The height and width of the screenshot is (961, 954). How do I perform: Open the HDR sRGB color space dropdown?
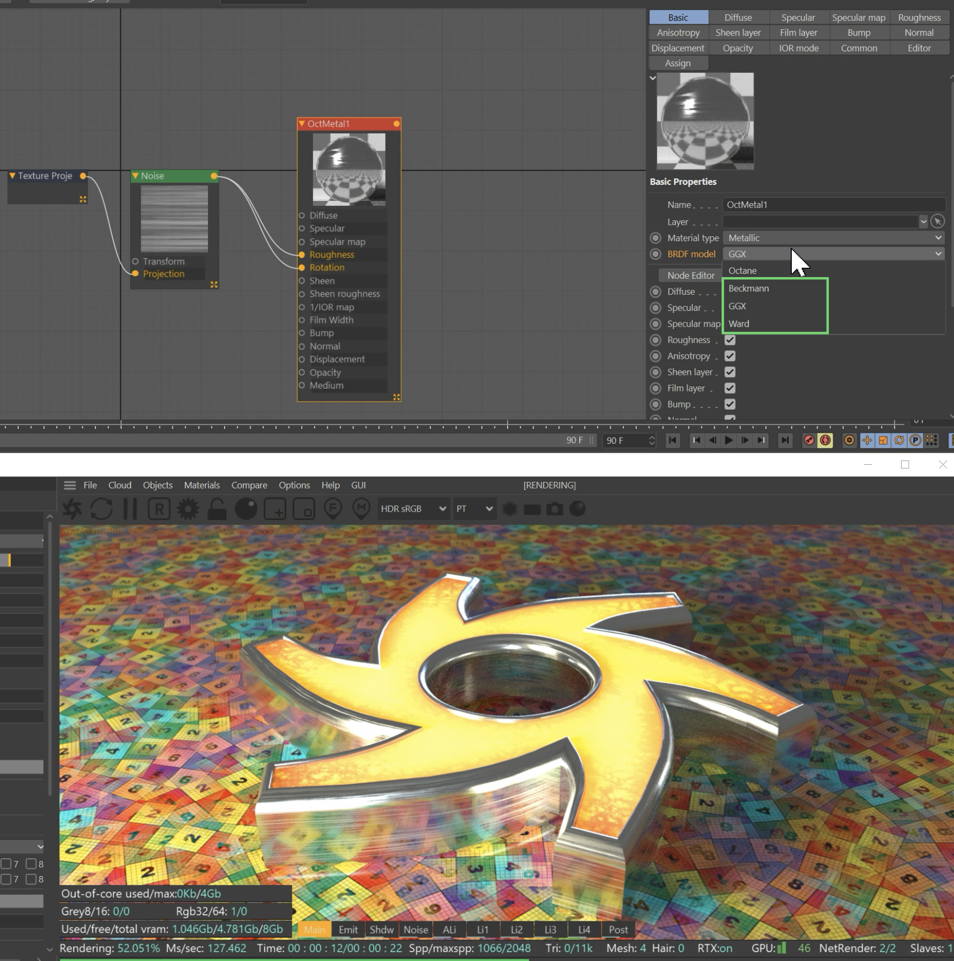pyautogui.click(x=413, y=508)
